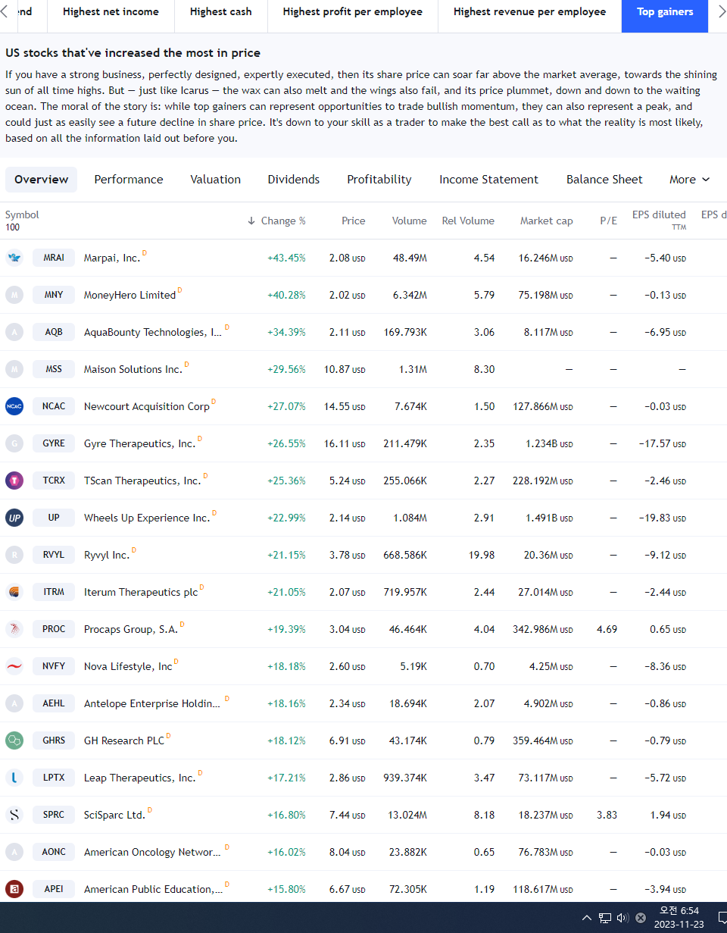Select the Overview tab
Image resolution: width=727 pixels, height=933 pixels.
coord(41,180)
